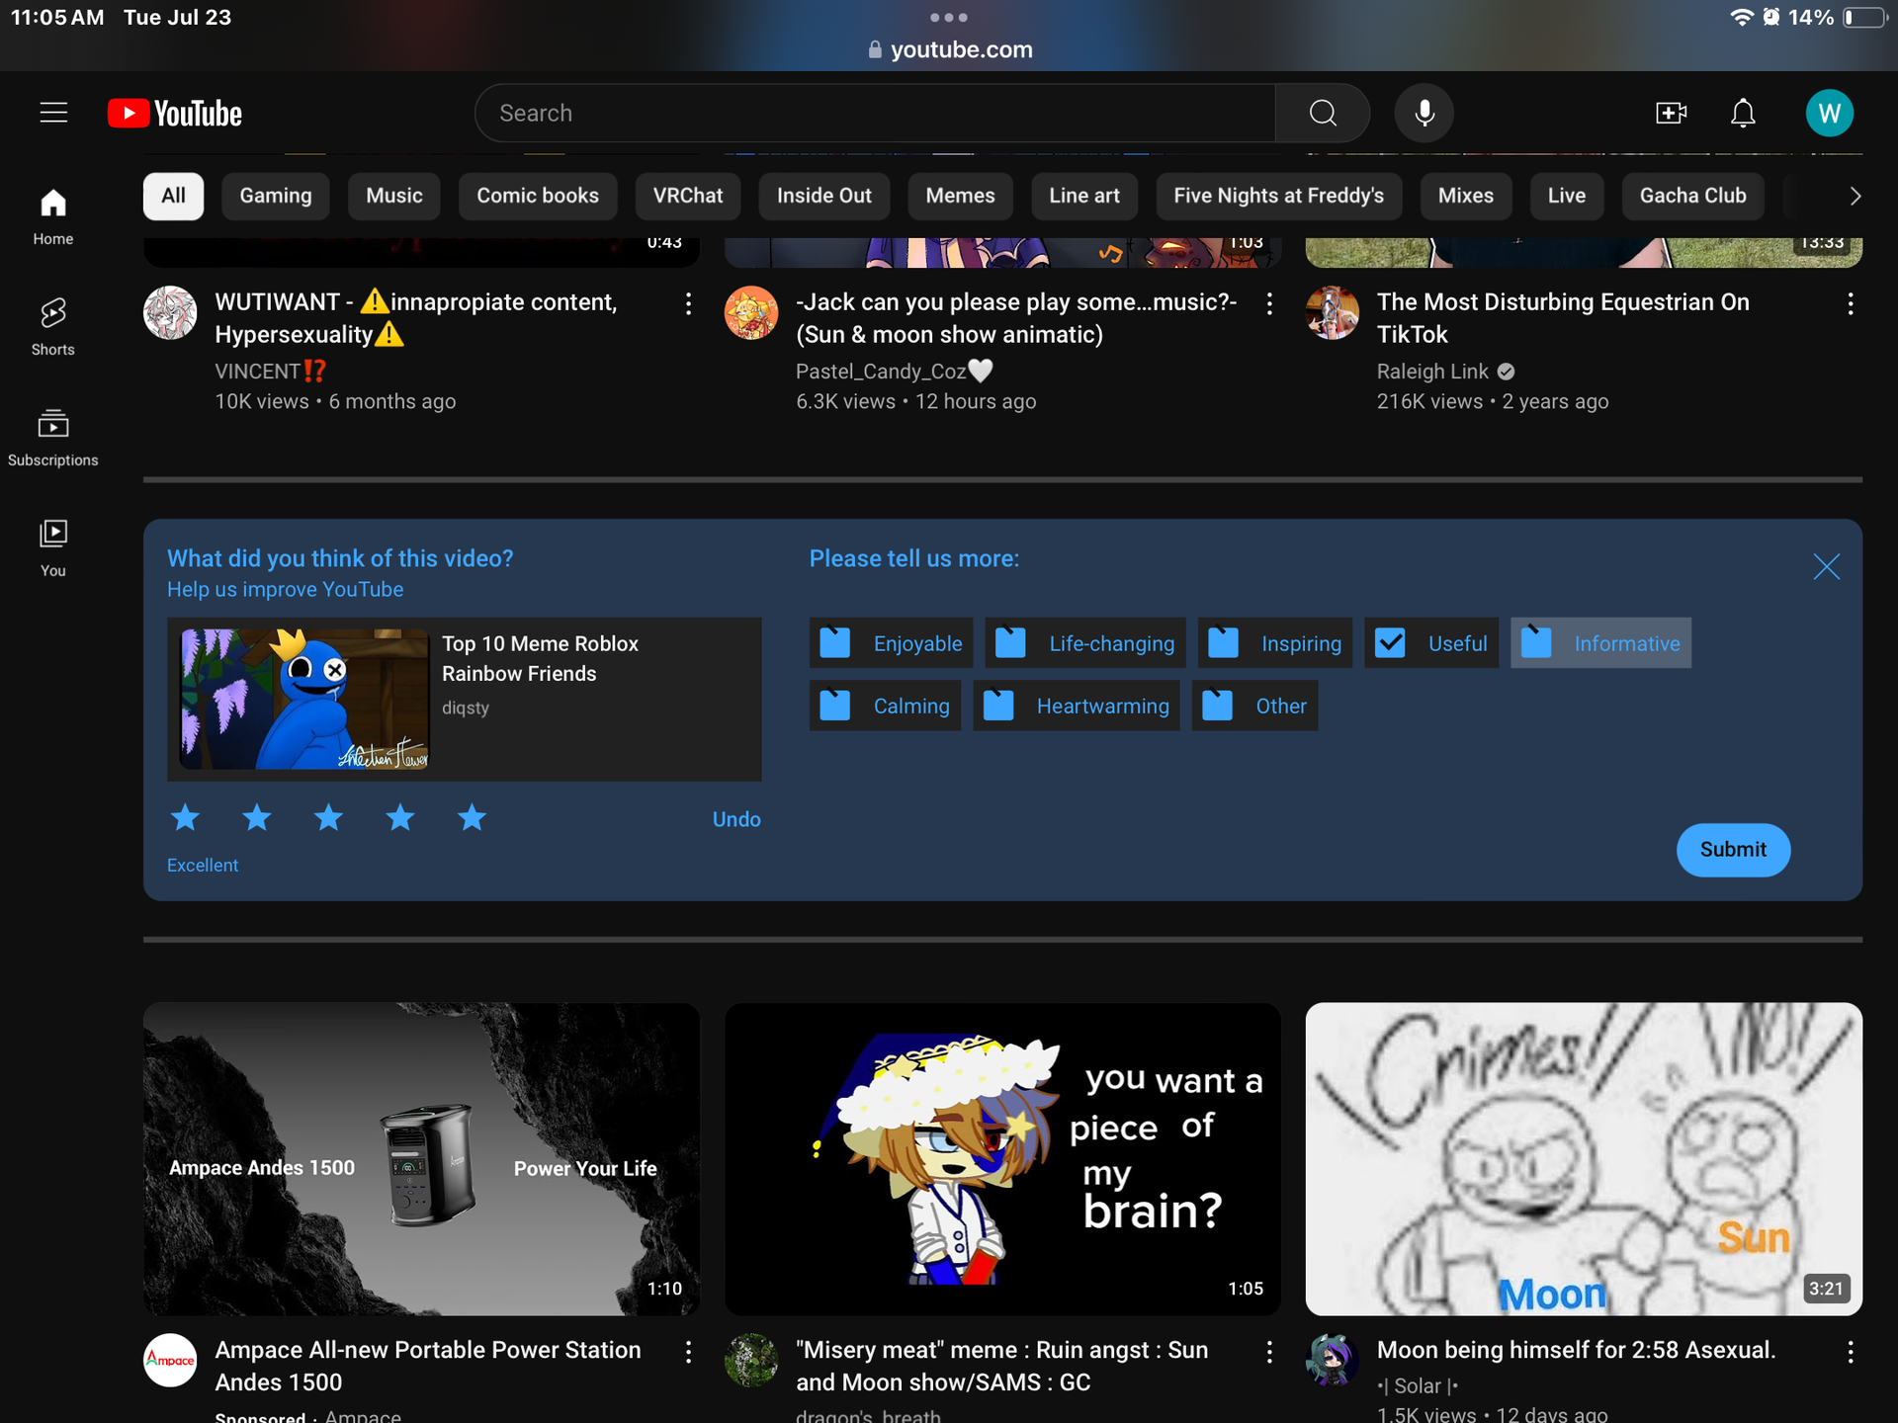Open Pastel_Candy_Coz channel avatar

click(x=751, y=312)
